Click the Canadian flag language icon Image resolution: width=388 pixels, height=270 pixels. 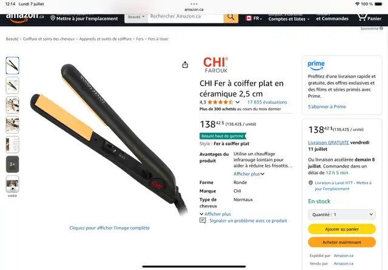pos(249,18)
